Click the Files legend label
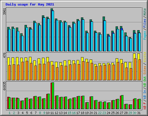The width and height of the screenshot is (148, 116). click(145, 23)
